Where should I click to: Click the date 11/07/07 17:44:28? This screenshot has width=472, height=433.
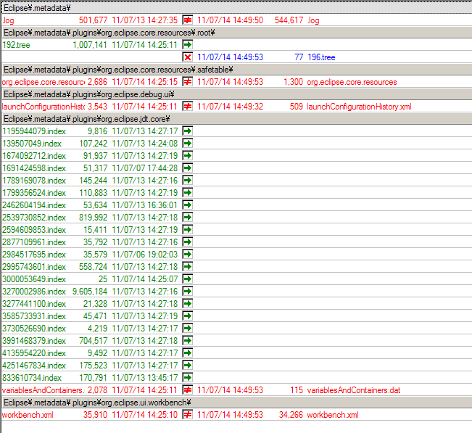point(145,168)
